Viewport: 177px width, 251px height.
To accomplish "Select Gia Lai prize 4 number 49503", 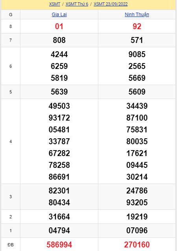I will (59, 106).
